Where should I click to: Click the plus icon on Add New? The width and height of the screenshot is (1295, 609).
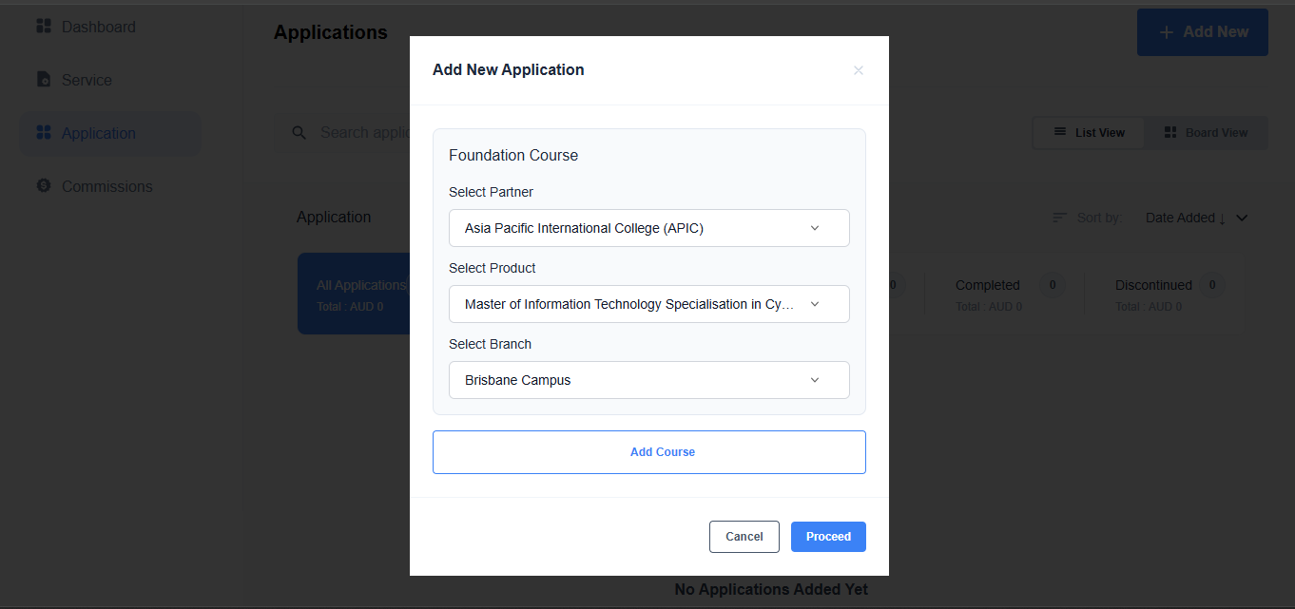pyautogui.click(x=1167, y=32)
